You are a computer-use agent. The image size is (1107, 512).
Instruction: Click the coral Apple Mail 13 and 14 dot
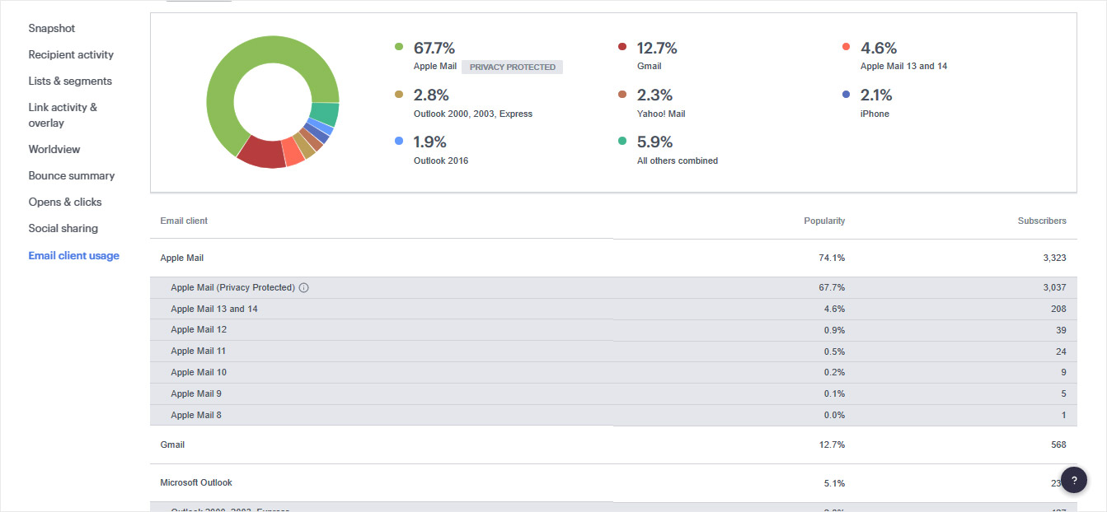pos(846,47)
